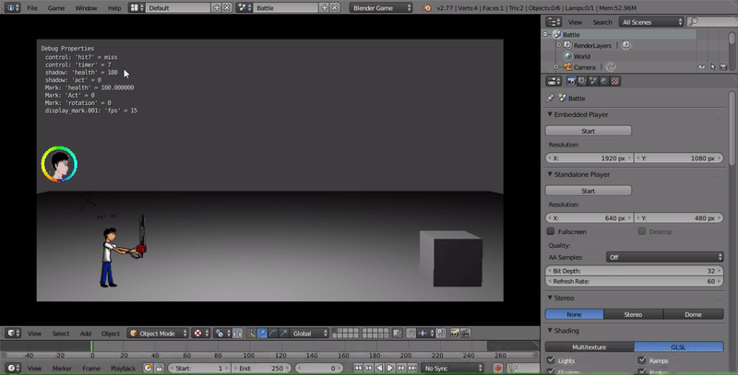Enable the translate manipulator arrow
This screenshot has height=375, width=738.
click(262, 334)
